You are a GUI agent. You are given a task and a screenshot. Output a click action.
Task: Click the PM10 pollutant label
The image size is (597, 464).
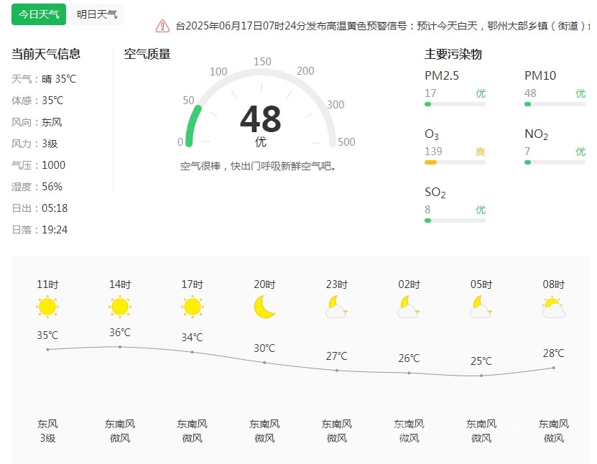540,75
